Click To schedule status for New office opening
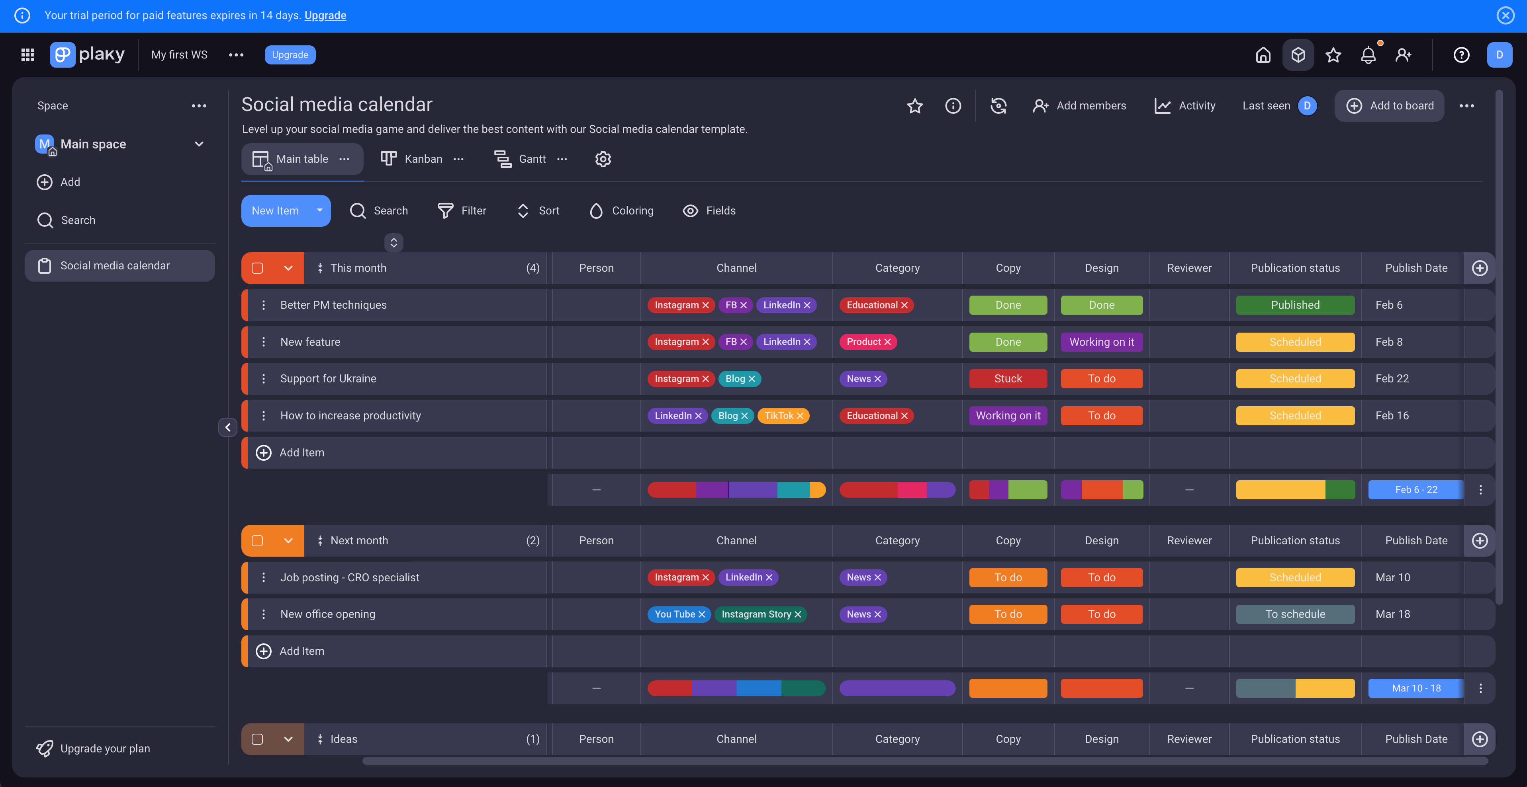 [x=1295, y=614]
